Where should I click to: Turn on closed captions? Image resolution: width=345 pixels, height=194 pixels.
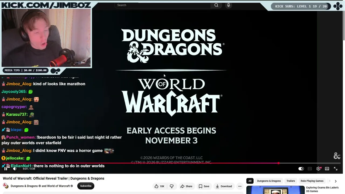[x=310, y=169]
